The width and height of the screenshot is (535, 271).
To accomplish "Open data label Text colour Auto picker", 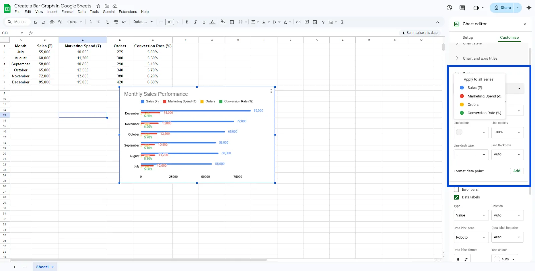I will click(x=504, y=259).
